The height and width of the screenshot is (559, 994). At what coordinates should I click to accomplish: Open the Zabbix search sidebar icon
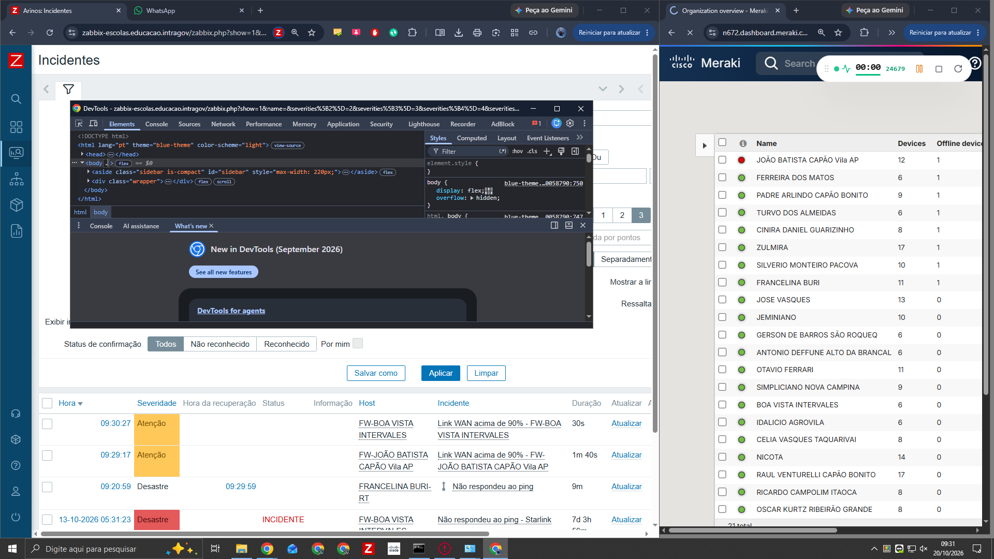coord(16,99)
